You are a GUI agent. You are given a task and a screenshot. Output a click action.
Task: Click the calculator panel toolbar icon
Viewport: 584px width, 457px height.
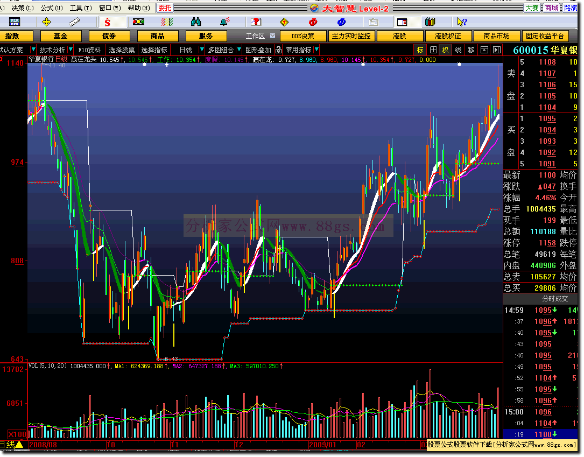point(14,22)
